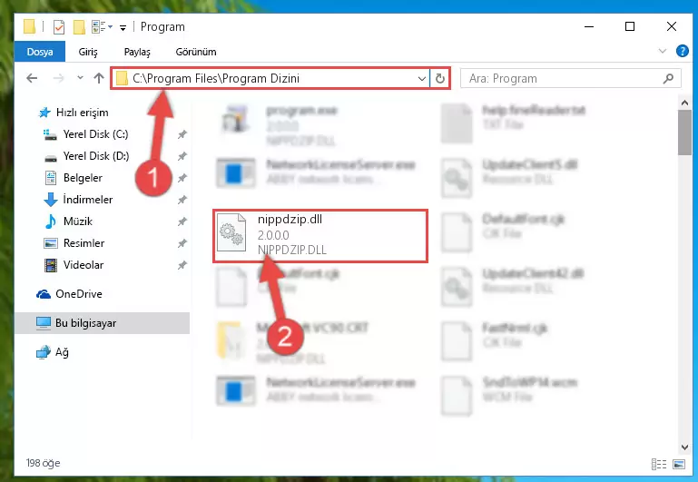Open the Dosya file menu tab

coord(40,52)
